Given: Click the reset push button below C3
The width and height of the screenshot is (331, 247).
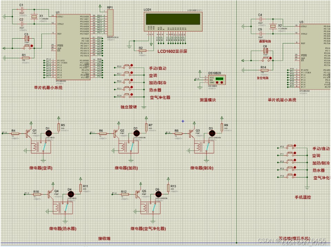Looking at the screenshot, I should point(28,47).
